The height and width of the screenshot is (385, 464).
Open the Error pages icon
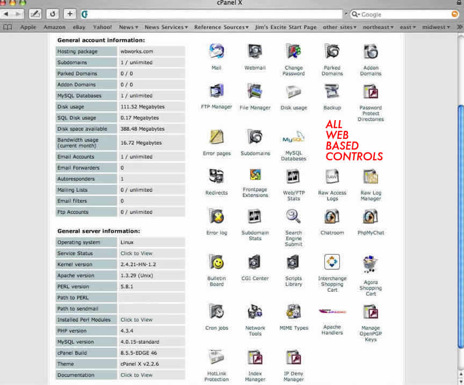point(216,137)
